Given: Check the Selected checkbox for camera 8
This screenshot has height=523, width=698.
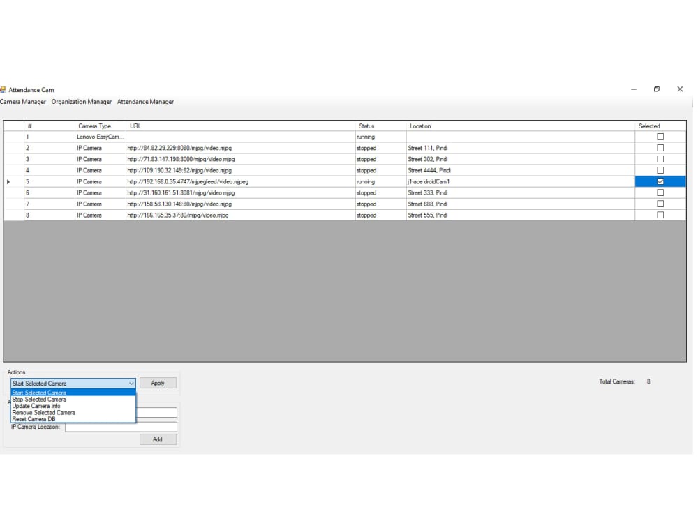Looking at the screenshot, I should tap(660, 215).
